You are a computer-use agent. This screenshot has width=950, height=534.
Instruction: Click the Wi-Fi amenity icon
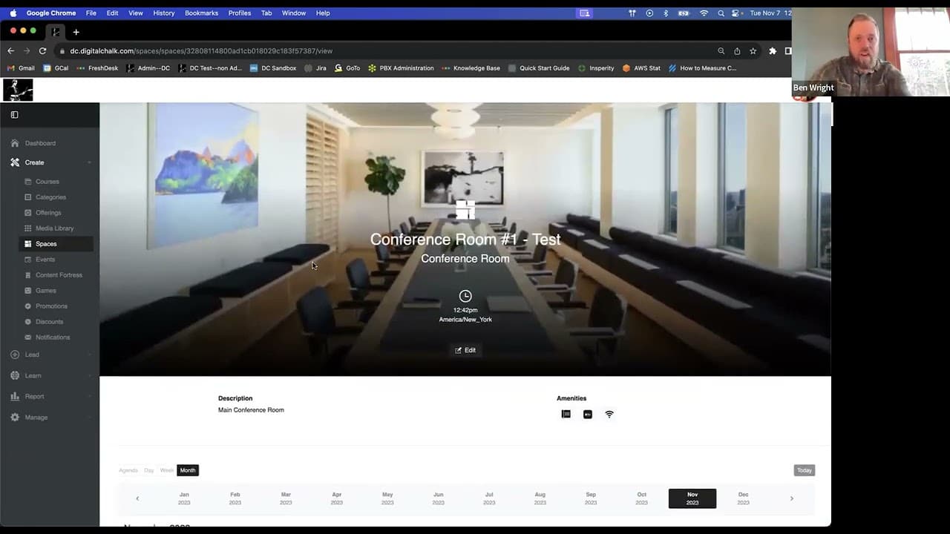click(609, 415)
